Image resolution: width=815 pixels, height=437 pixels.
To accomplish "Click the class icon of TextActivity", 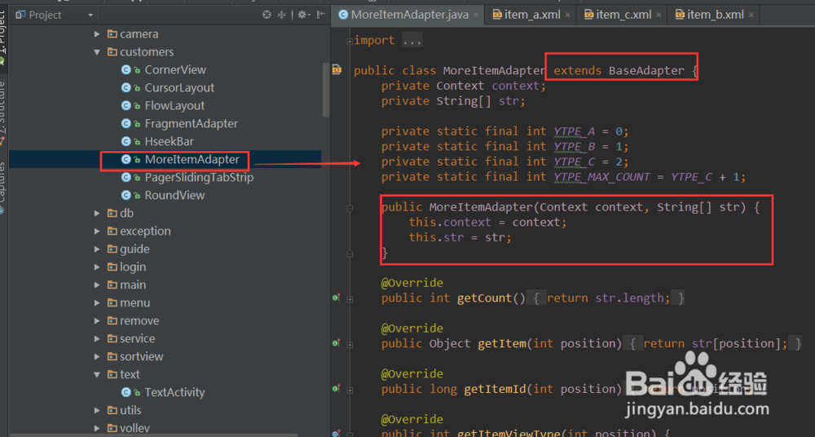I will [x=126, y=392].
